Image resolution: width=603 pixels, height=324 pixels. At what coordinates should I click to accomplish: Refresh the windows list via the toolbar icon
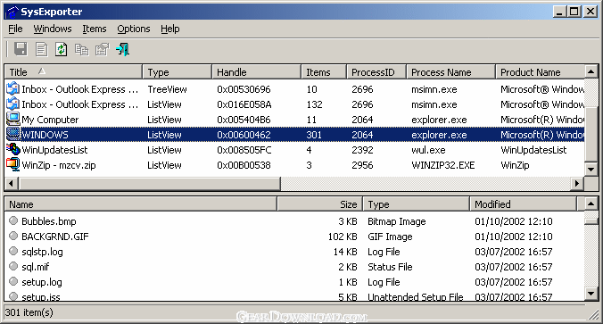[62, 49]
